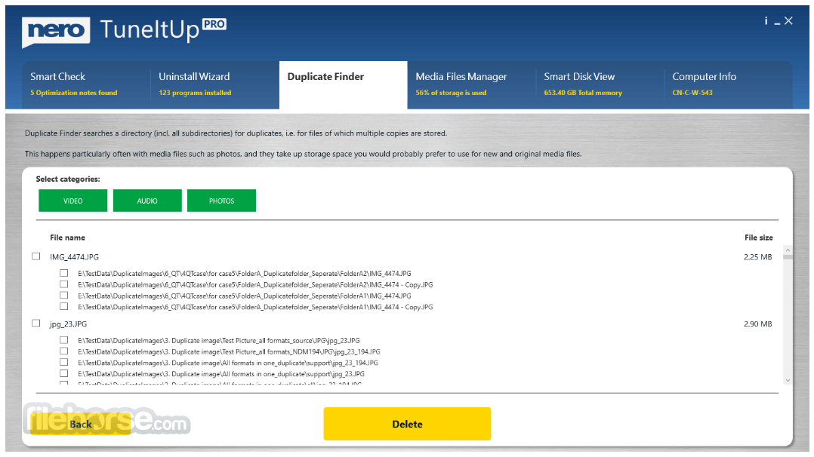Click the 'Select categories:' label
Image resolution: width=814 pixels, height=457 pixels.
click(68, 179)
